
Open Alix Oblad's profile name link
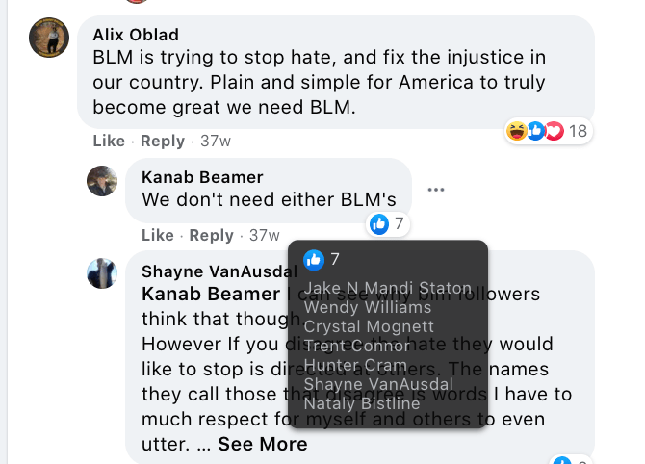[136, 35]
